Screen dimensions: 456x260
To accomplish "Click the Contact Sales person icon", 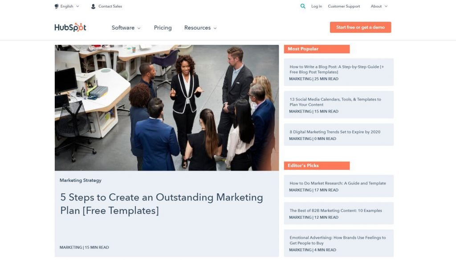I will point(93,7).
